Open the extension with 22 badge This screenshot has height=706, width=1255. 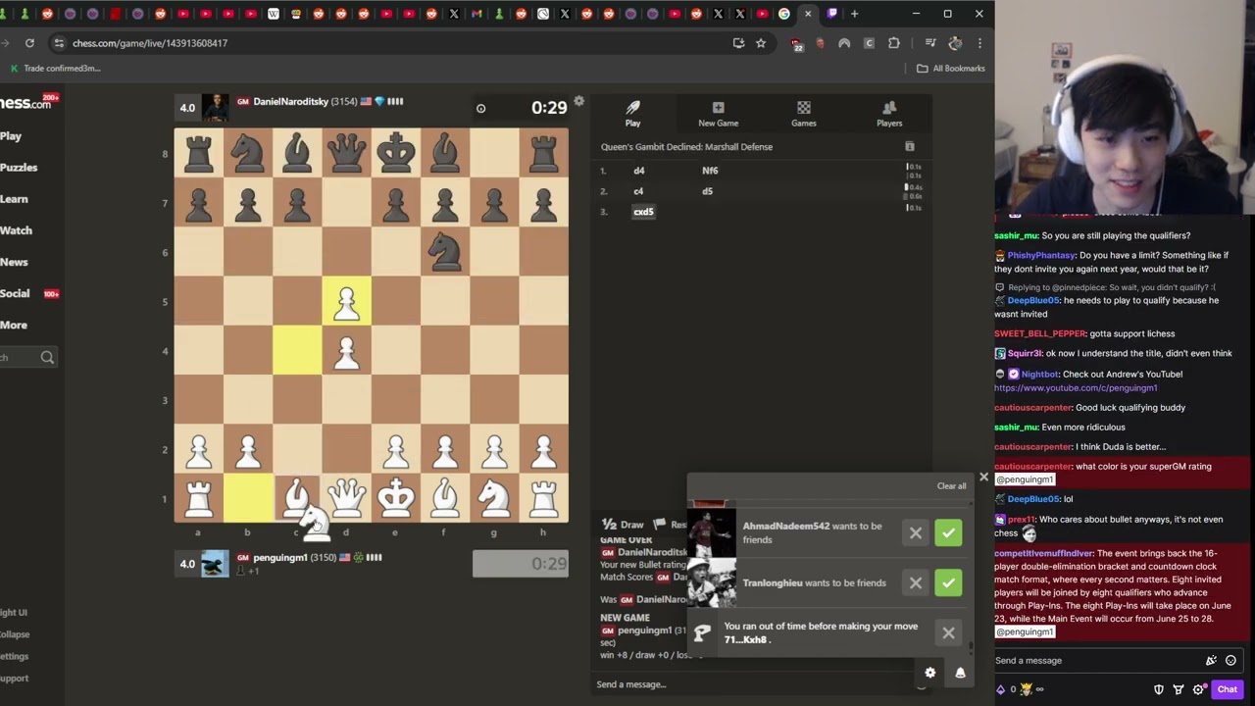click(796, 43)
